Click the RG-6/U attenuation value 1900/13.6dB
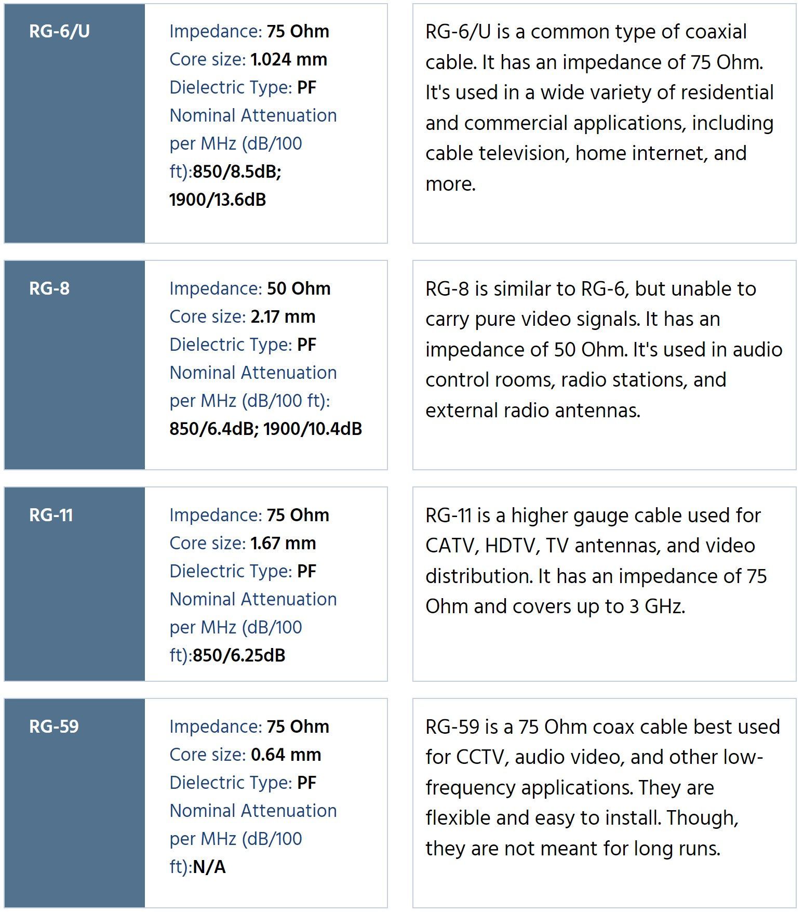Viewport: 804px width, 912px height. point(218,200)
